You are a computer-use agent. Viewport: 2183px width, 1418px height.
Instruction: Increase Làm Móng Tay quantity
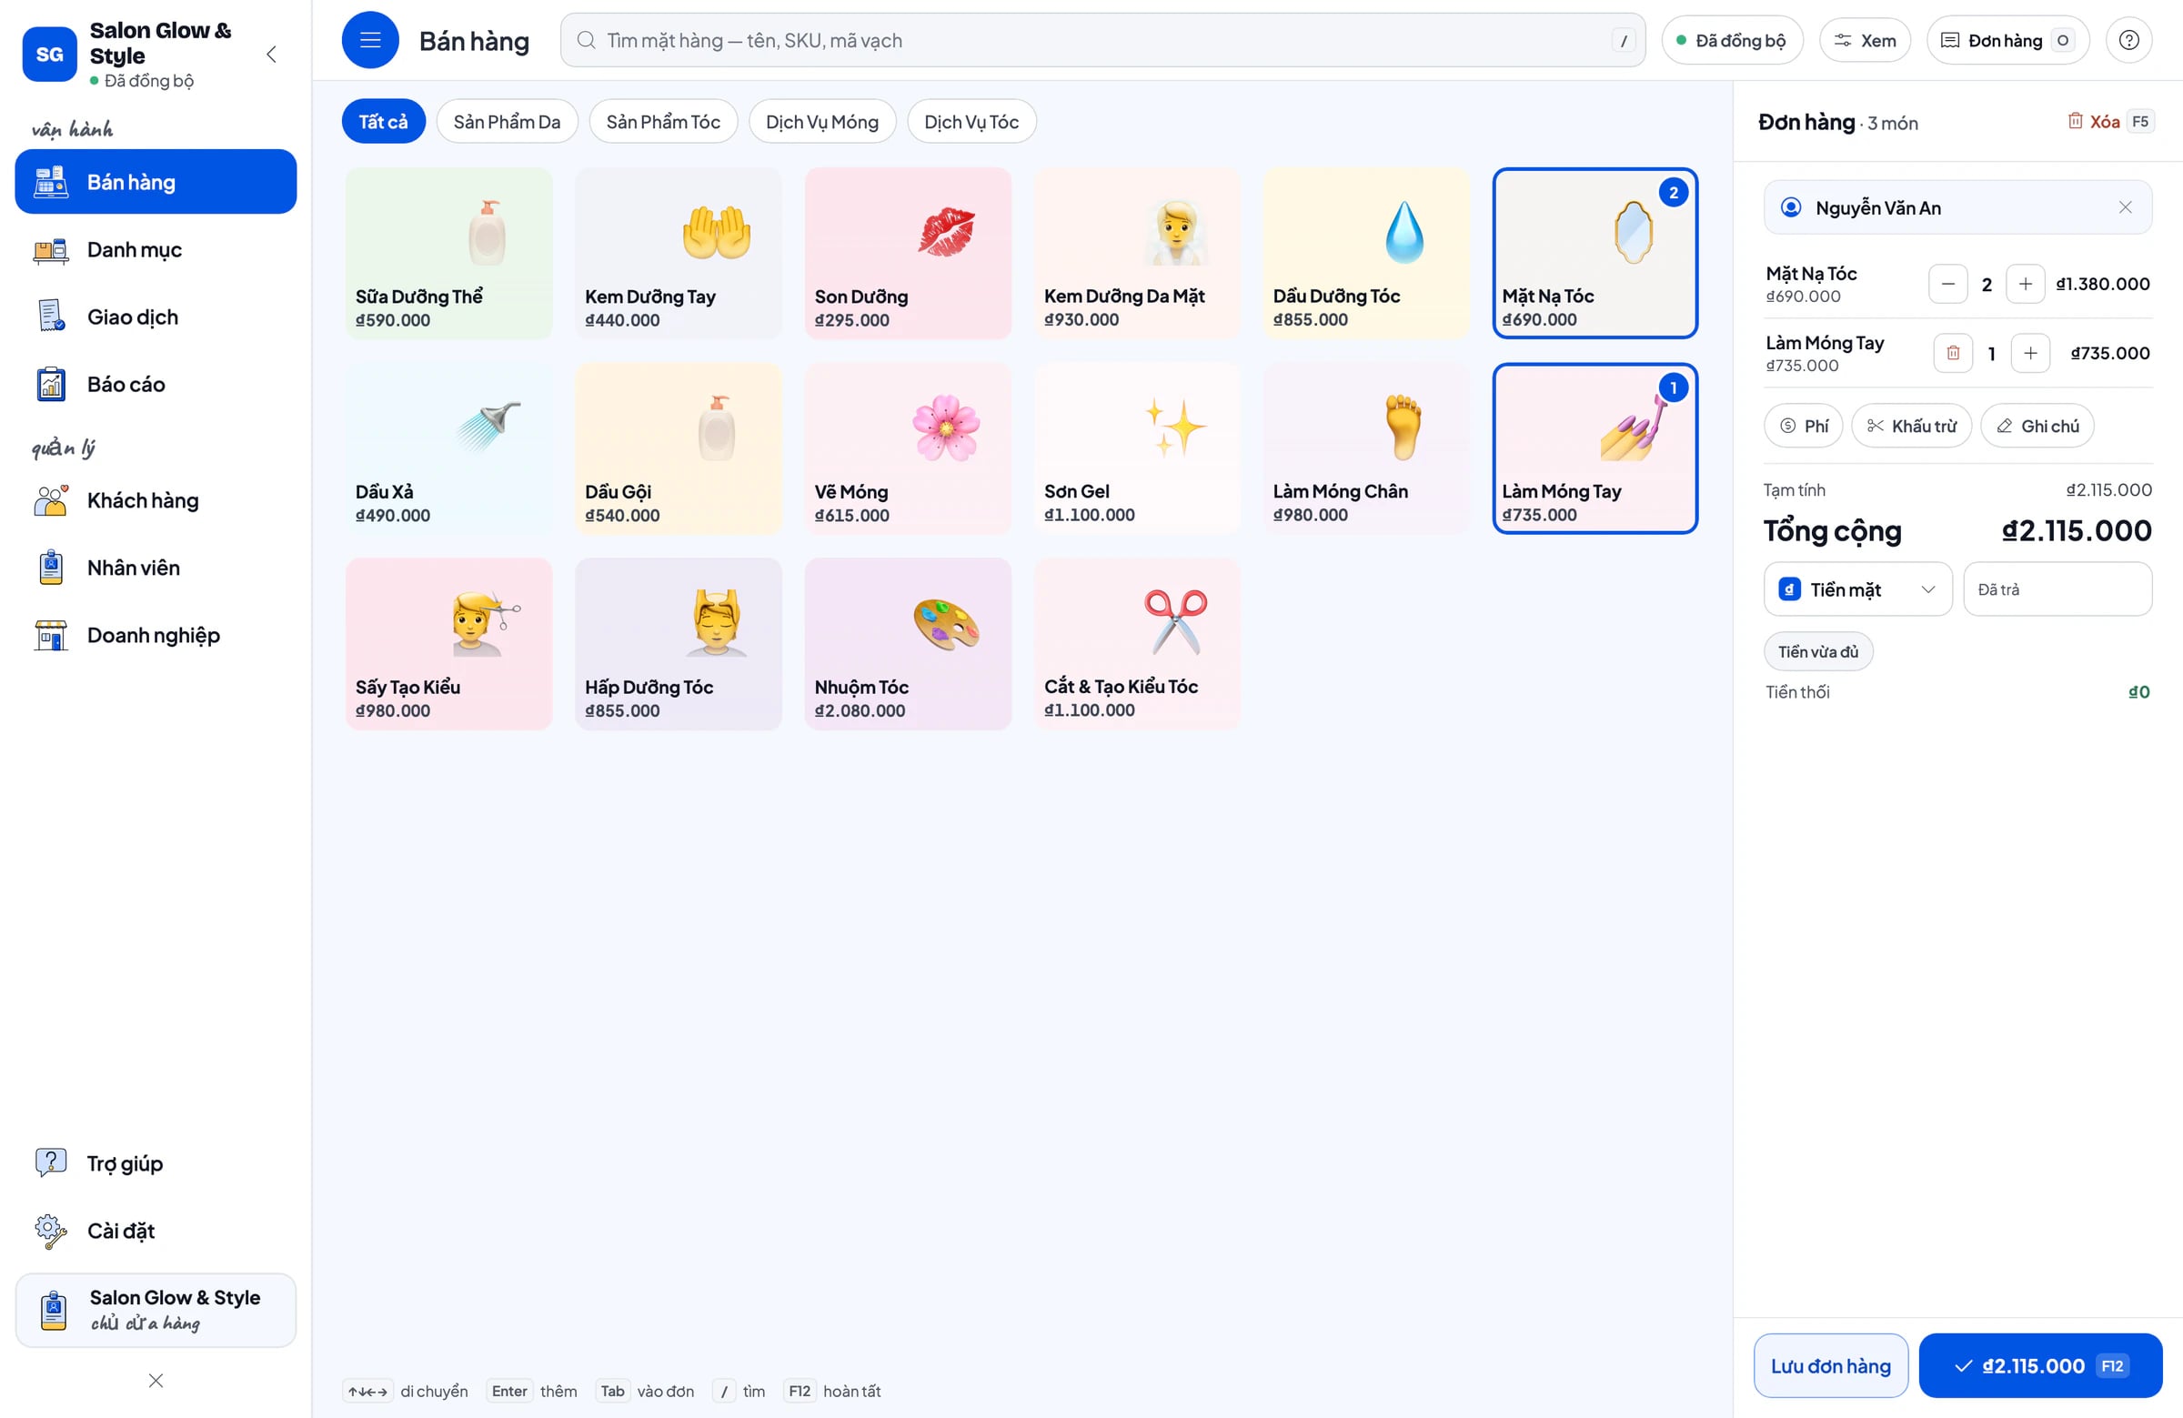2031,353
